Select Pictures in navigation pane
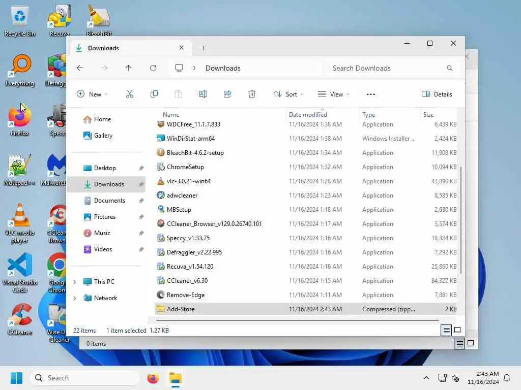521x390 pixels. coord(106,217)
